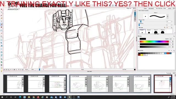The height and width of the screenshot is (99, 176).
Task: Click the light bulb icon in left toolbar
Action: 1,71
